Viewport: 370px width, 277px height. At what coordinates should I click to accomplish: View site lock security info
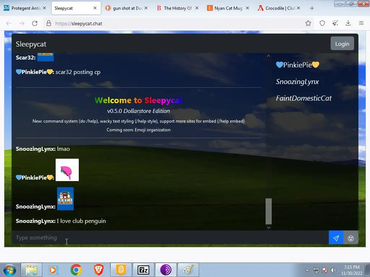pos(49,23)
